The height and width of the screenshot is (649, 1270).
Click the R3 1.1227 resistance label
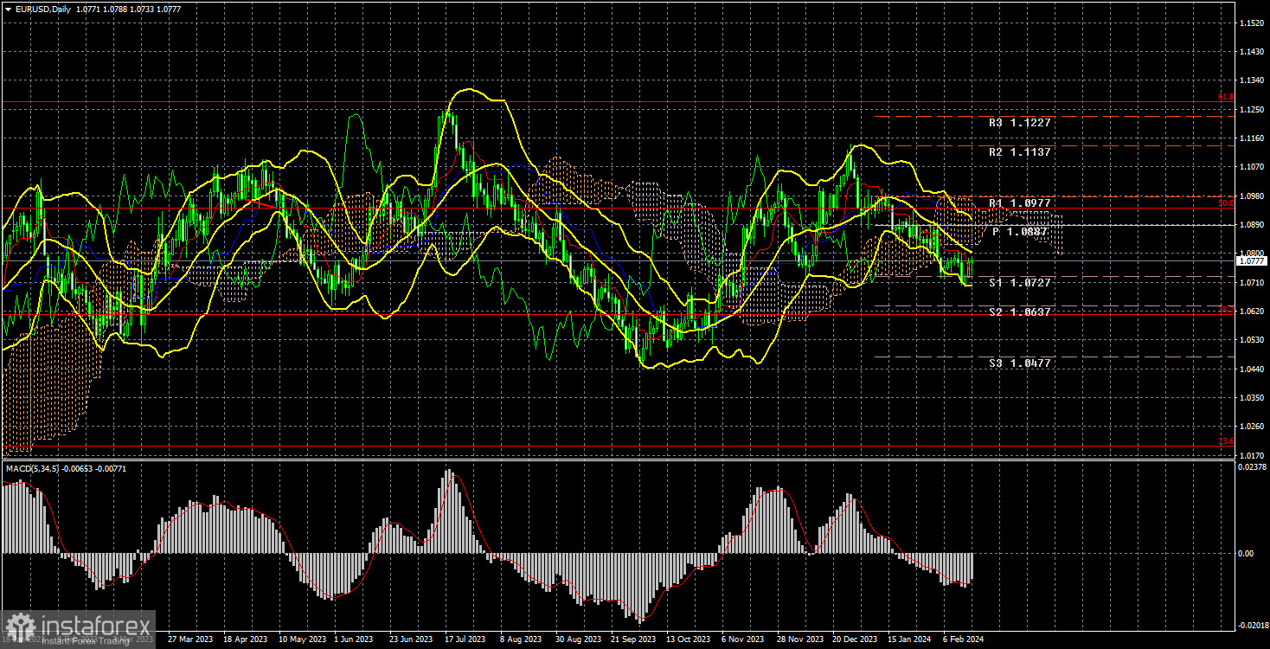(1020, 123)
